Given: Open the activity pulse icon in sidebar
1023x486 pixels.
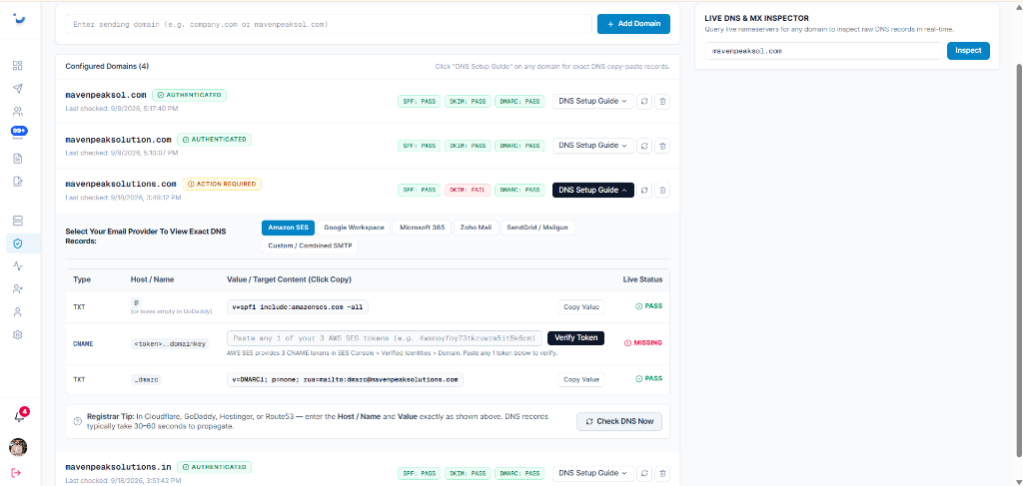Looking at the screenshot, I should point(18,265).
